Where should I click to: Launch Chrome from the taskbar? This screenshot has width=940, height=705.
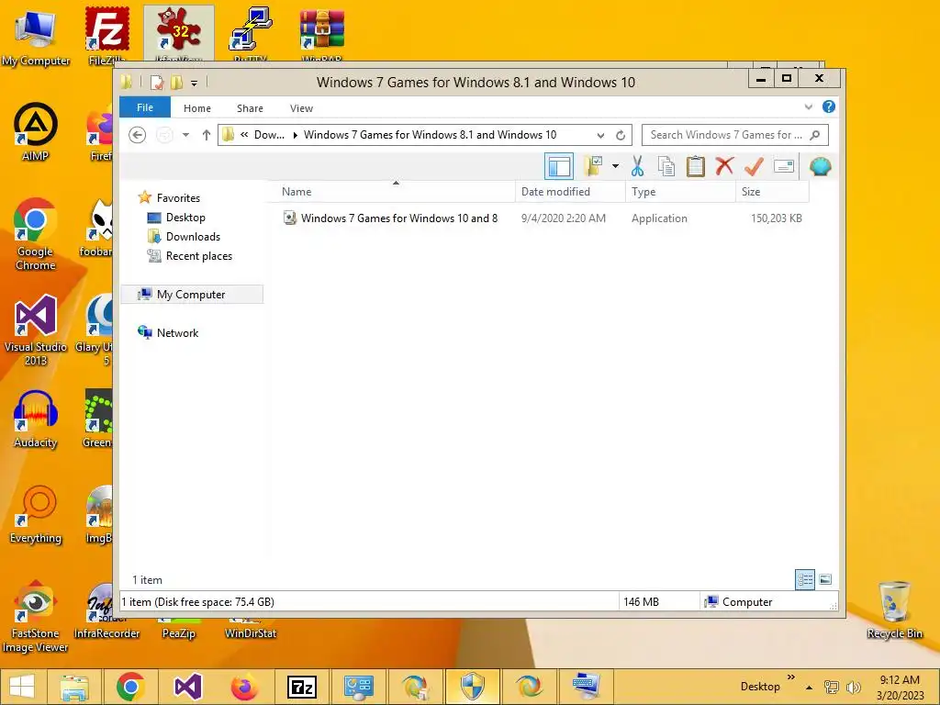(130, 687)
